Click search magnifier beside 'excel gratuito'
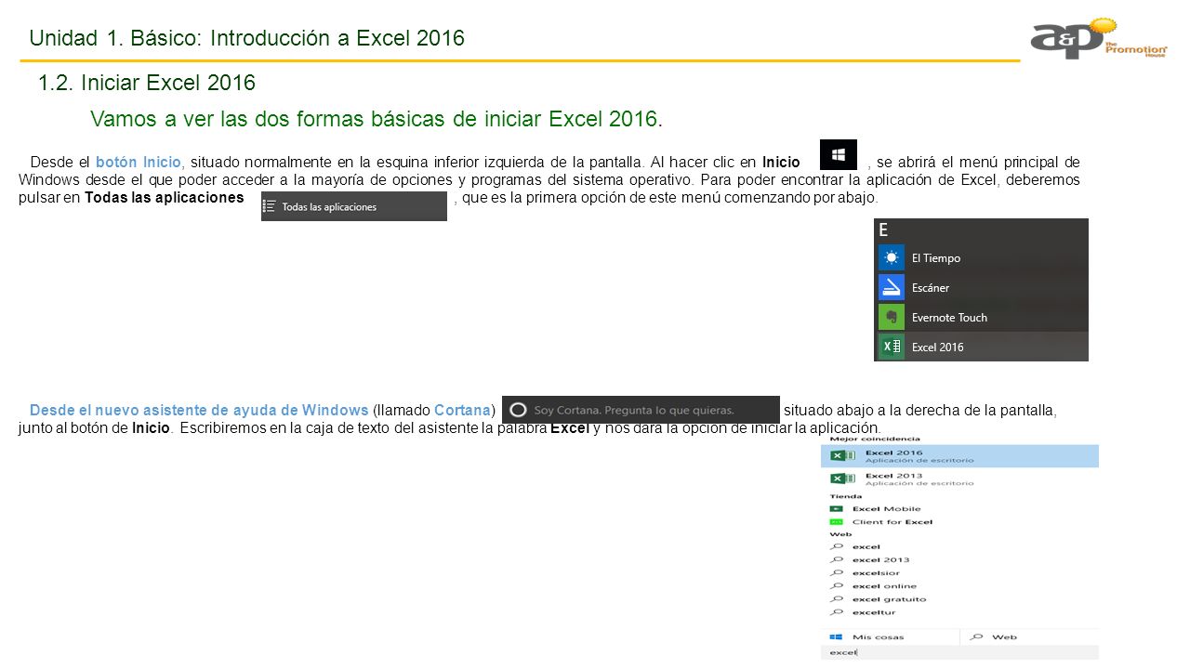The image size is (1190, 669). 837,599
